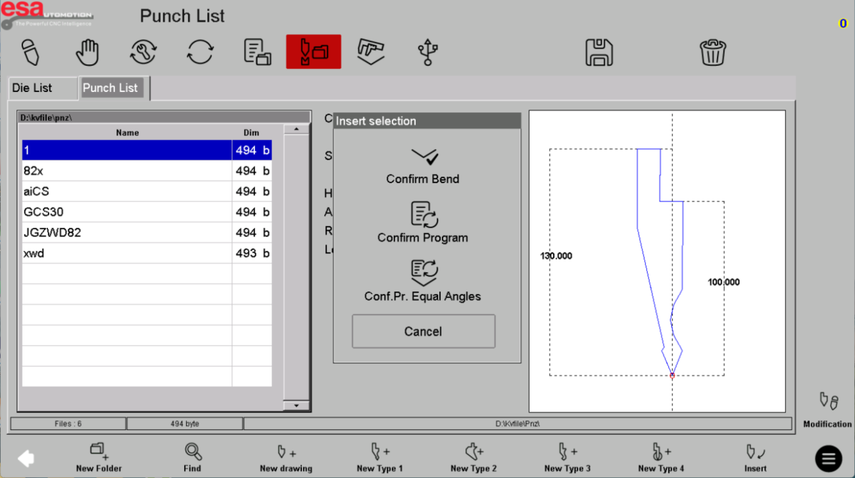Select Conf.Pr. Equal Angles option
Viewport: 855px width, 478px height.
point(423,282)
